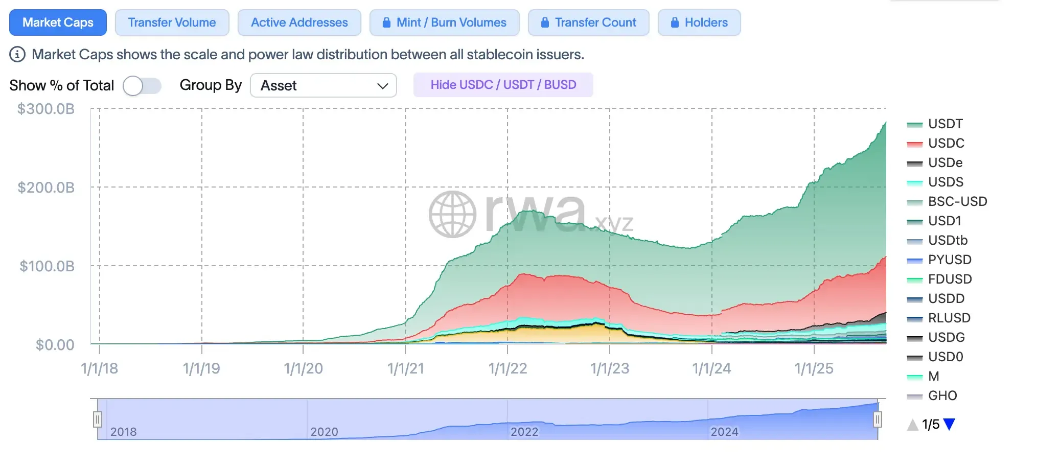Click the info icon beside the description text

click(17, 54)
